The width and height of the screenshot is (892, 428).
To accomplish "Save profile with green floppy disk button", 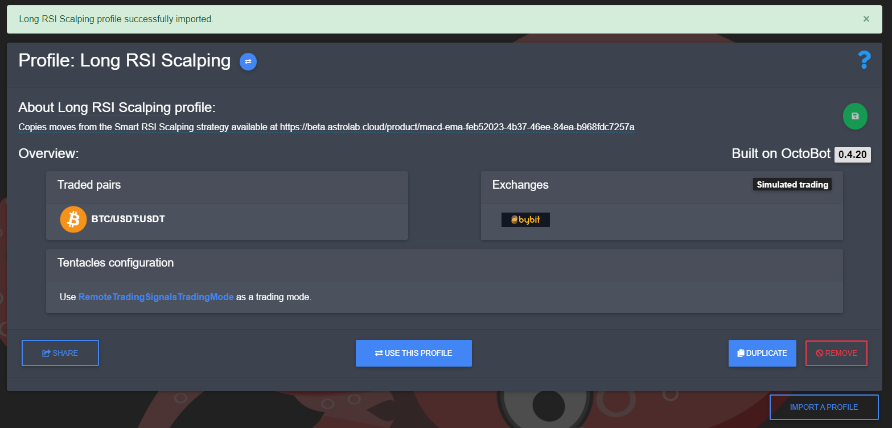I will click(855, 116).
